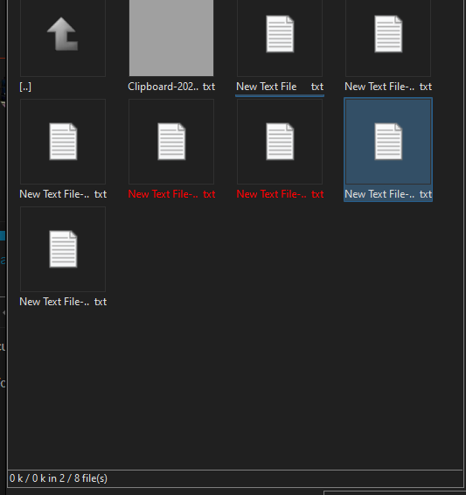Select the gray Clipboard-202.. thumbnail
The image size is (466, 495).
click(x=171, y=38)
